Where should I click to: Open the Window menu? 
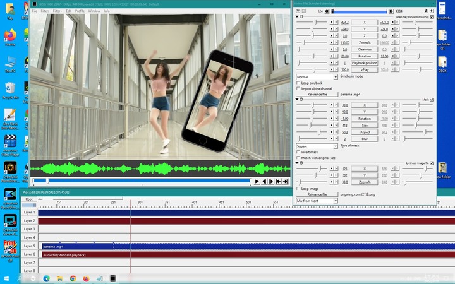point(94,11)
